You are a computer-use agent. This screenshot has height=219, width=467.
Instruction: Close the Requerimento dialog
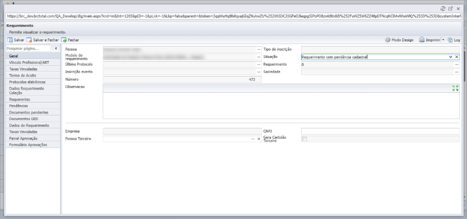click(x=458, y=9)
